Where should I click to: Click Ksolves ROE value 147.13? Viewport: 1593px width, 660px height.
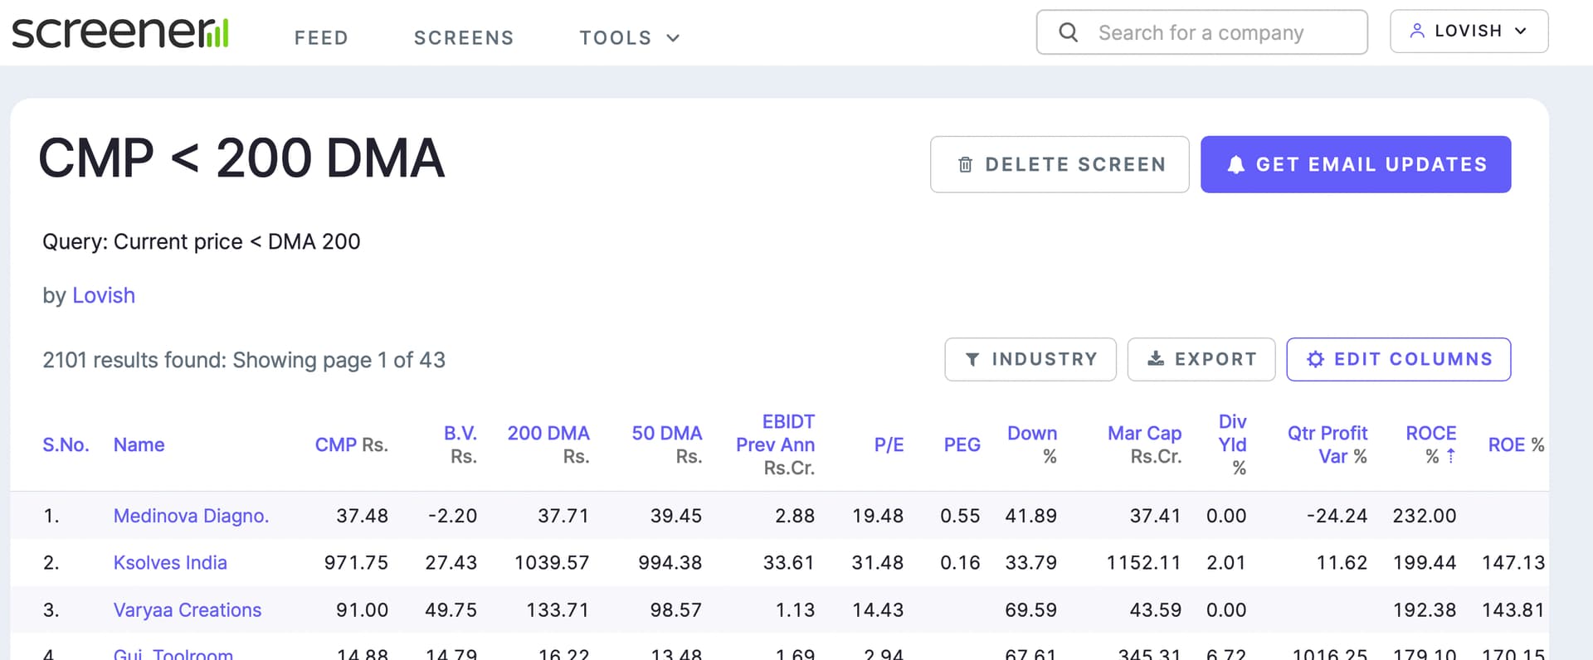[1513, 563]
